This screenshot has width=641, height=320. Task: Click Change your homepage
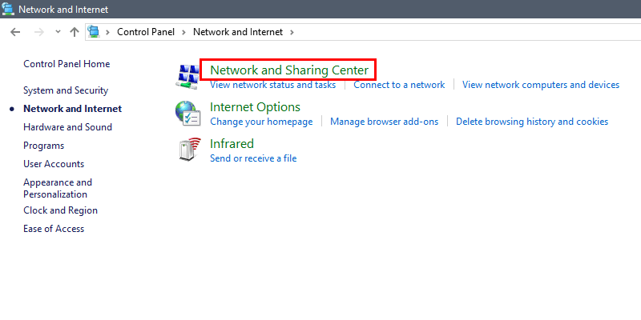[x=261, y=122]
